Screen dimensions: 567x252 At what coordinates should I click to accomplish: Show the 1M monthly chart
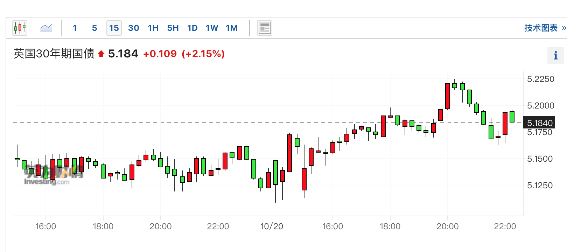click(x=232, y=28)
